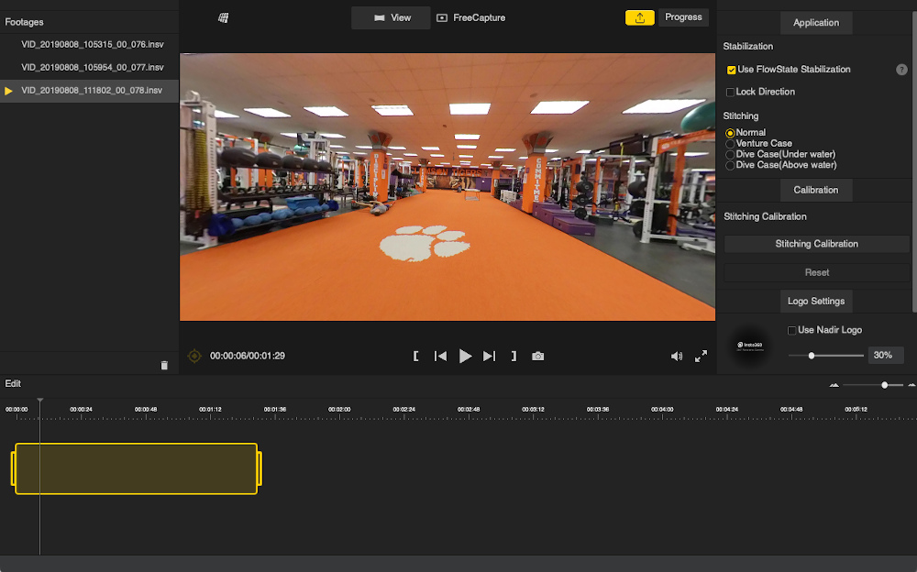Click the Reset calibration button

point(816,272)
